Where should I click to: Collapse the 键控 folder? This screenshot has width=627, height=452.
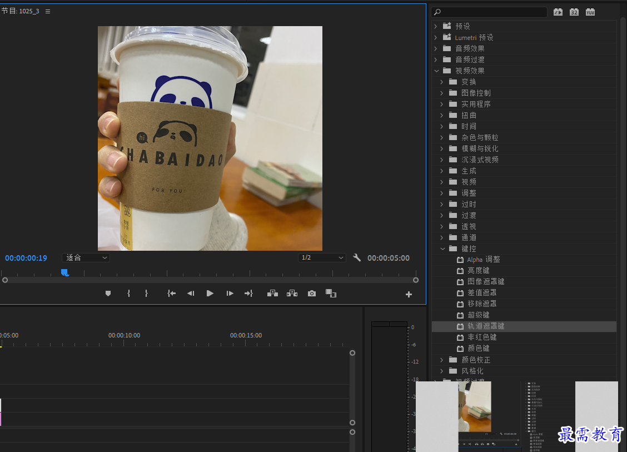(442, 249)
